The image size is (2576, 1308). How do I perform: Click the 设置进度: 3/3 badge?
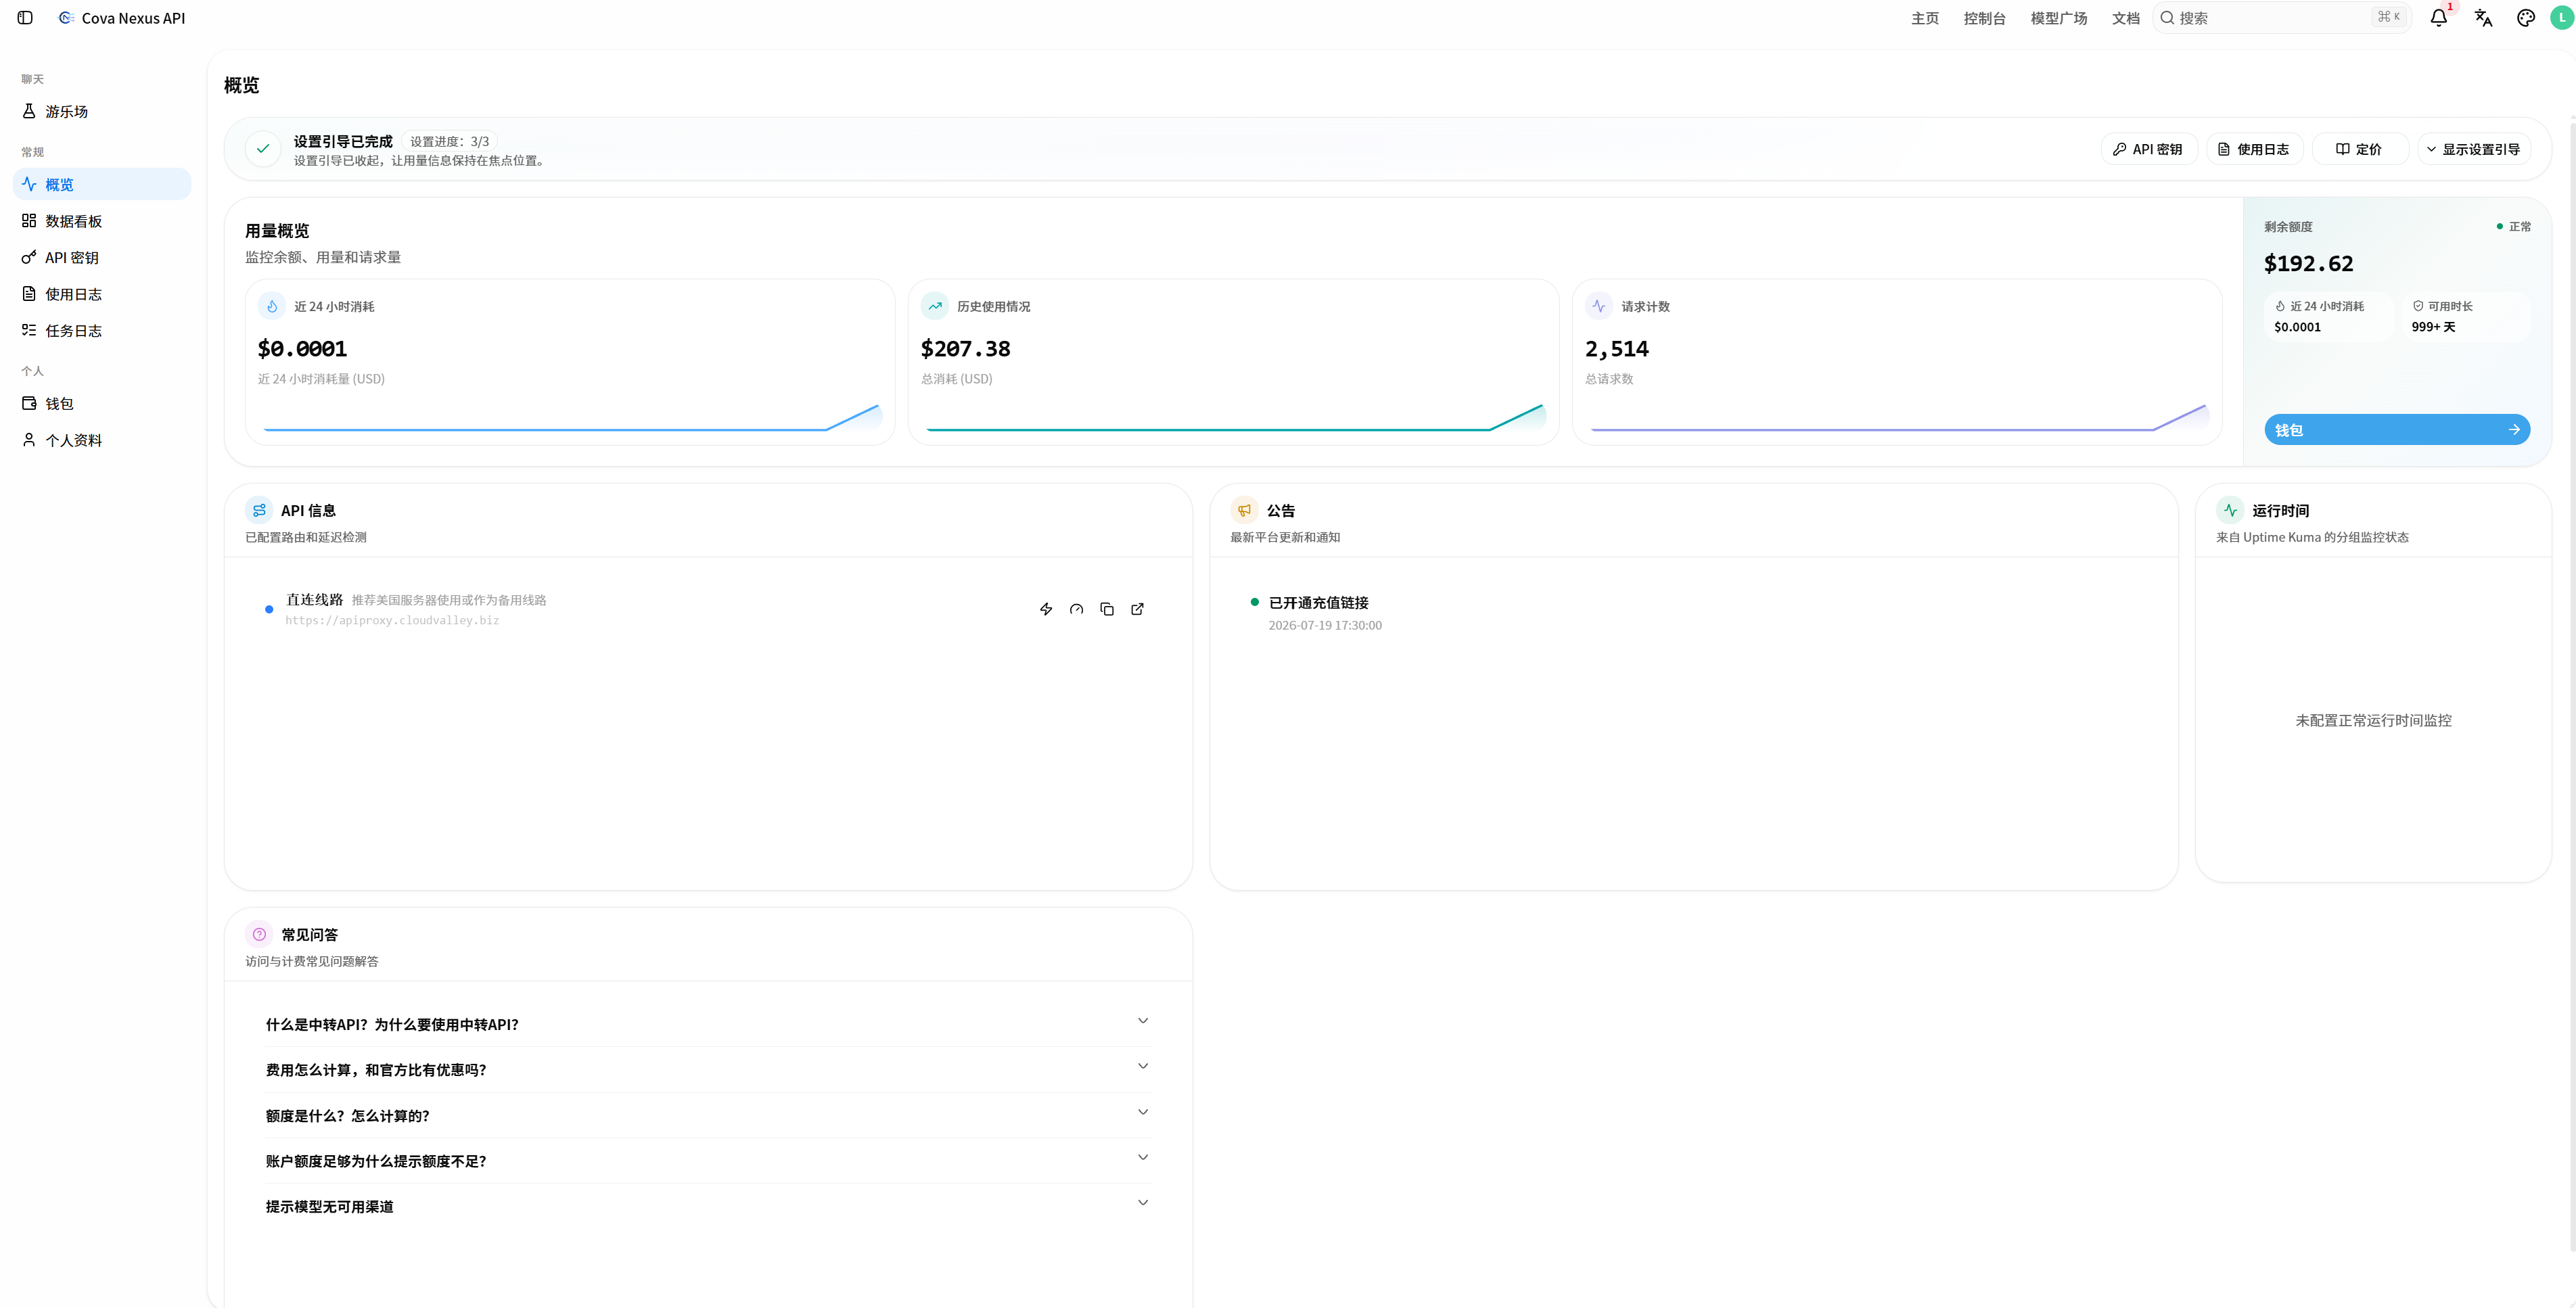click(449, 141)
